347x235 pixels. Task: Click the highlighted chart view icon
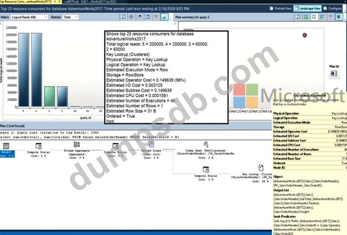164,17
